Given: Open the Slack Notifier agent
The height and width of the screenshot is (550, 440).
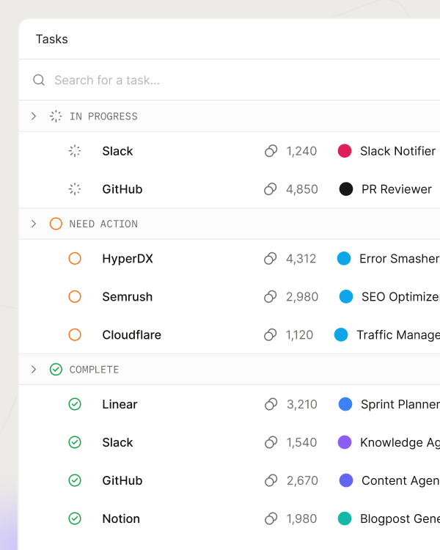Looking at the screenshot, I should pos(398,151).
